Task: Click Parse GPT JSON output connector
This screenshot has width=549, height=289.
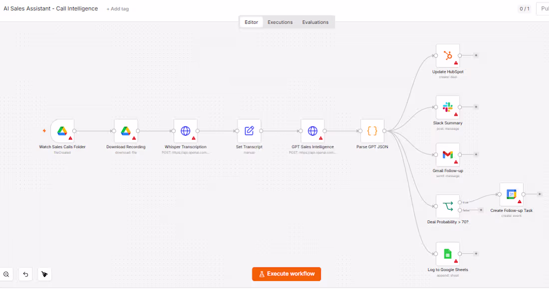Action: (x=384, y=131)
